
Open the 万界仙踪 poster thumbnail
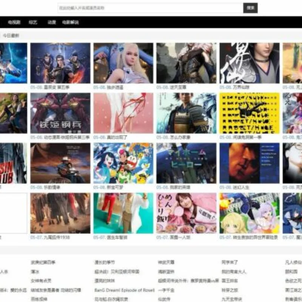(x=250, y=63)
